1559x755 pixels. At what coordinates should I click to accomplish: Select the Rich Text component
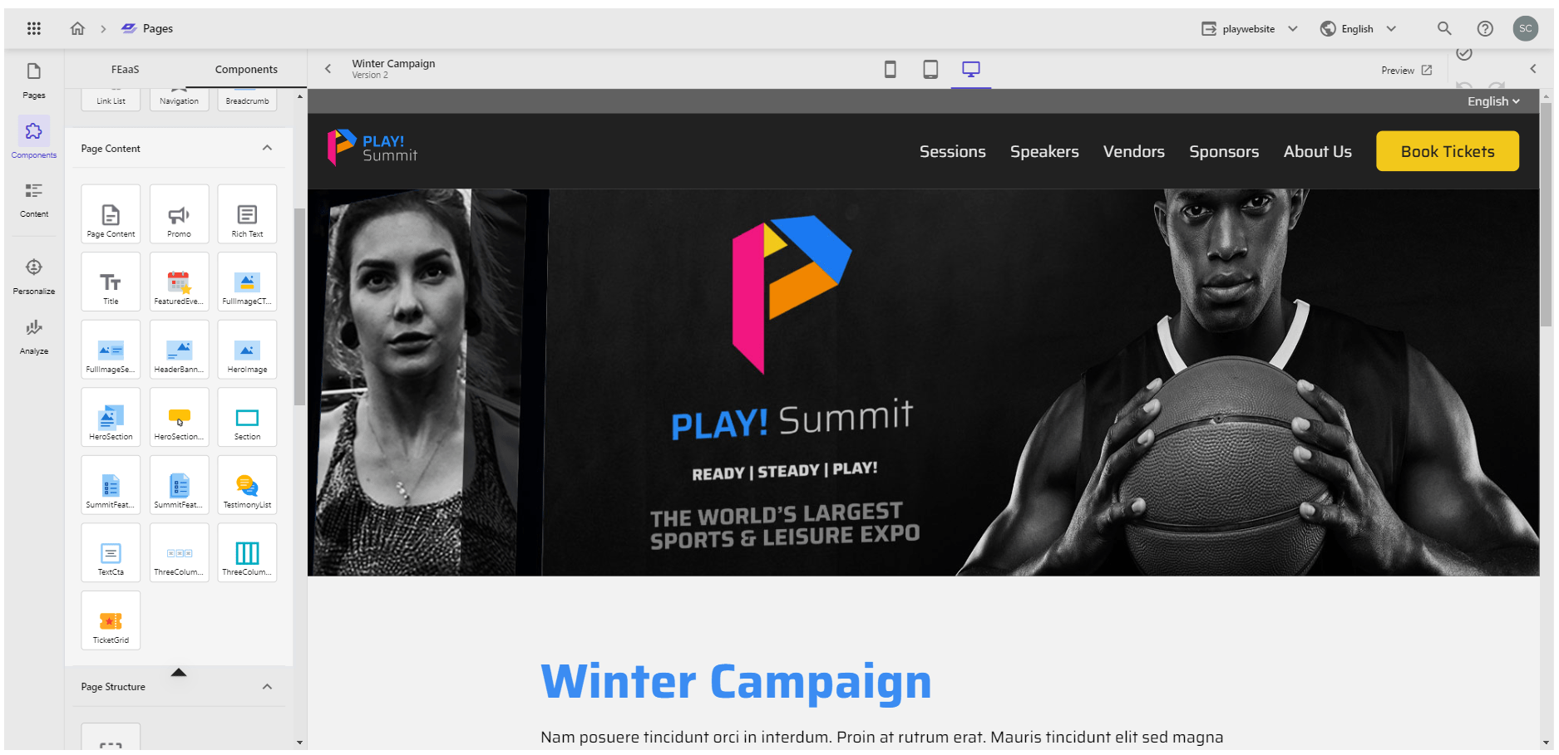247,214
